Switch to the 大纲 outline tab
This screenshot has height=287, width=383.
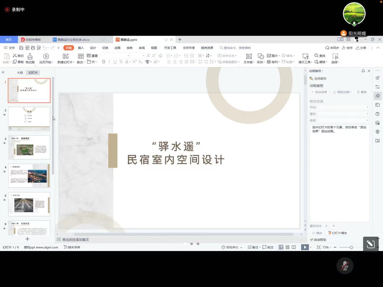coord(20,73)
